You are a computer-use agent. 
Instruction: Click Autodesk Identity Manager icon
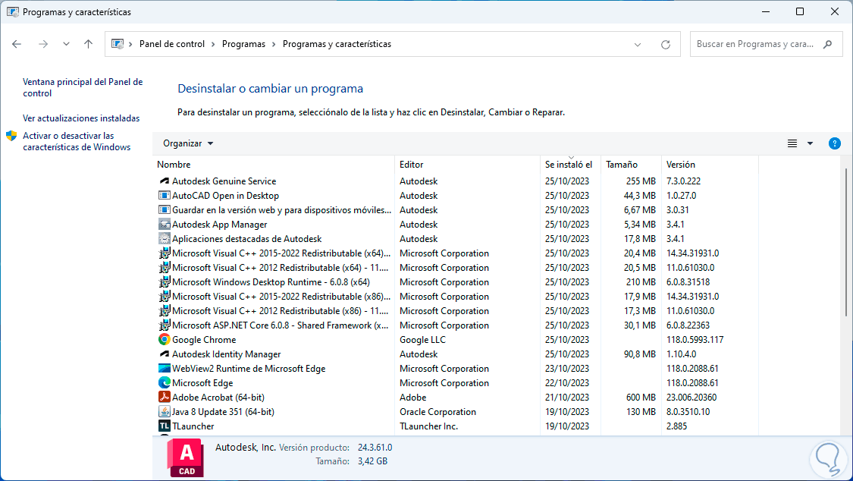[165, 354]
